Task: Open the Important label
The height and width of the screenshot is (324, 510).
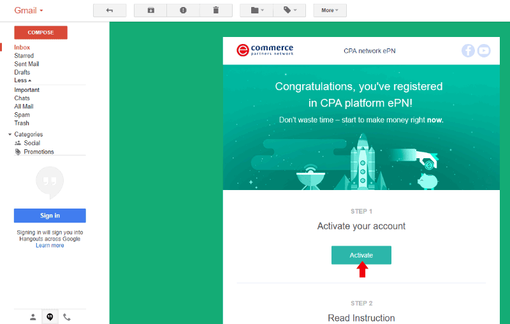Action: [x=27, y=90]
